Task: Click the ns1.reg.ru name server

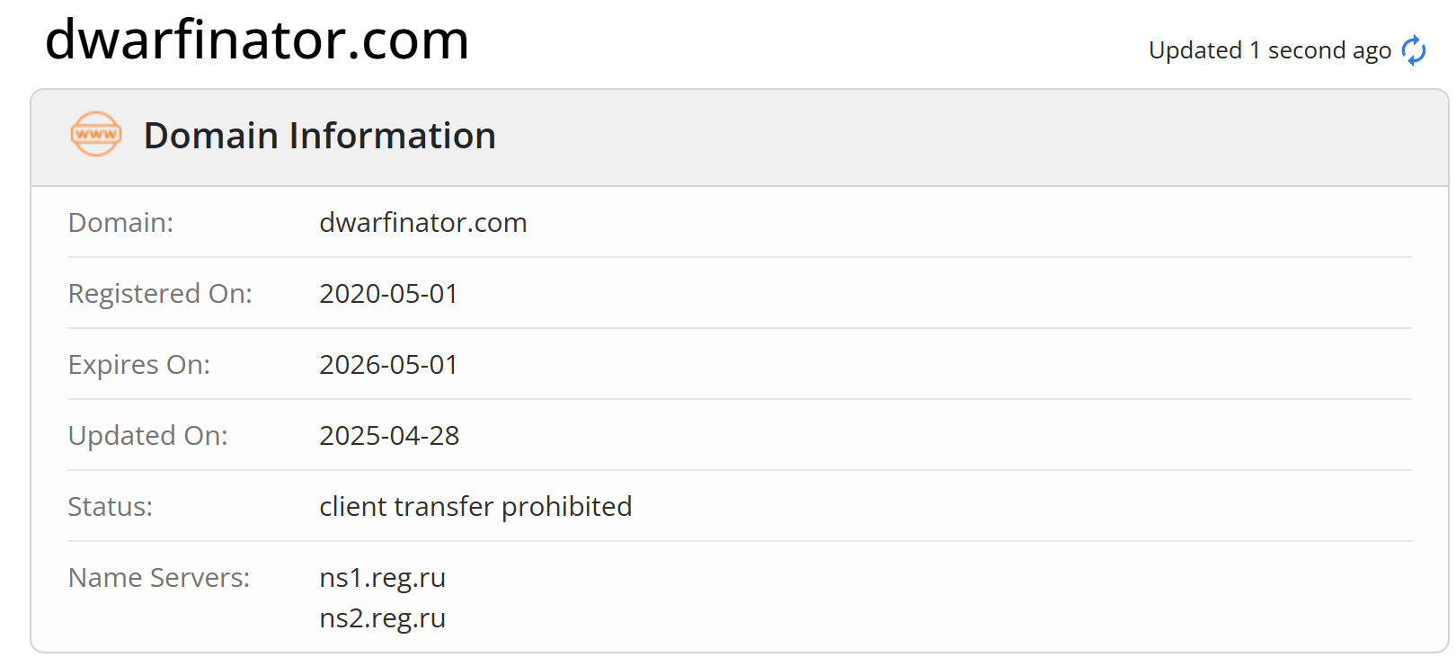Action: pos(382,577)
